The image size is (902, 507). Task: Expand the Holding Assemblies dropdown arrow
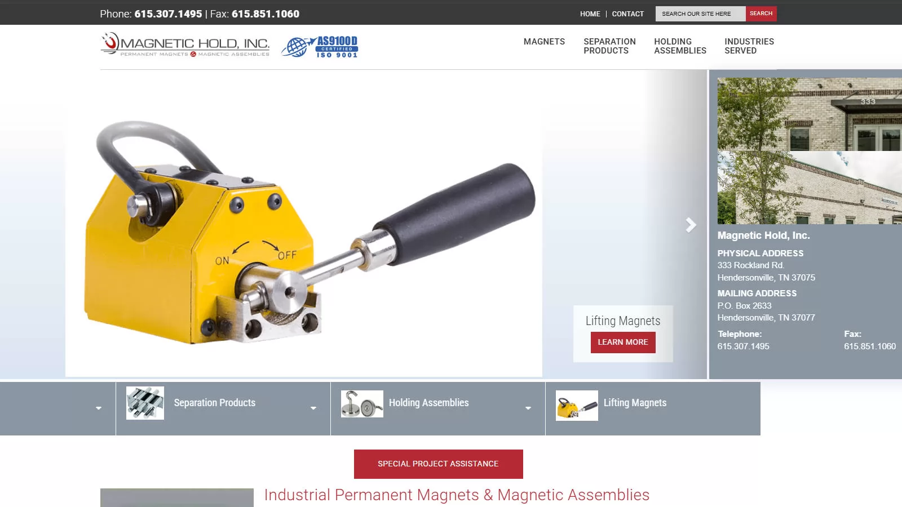coord(527,407)
